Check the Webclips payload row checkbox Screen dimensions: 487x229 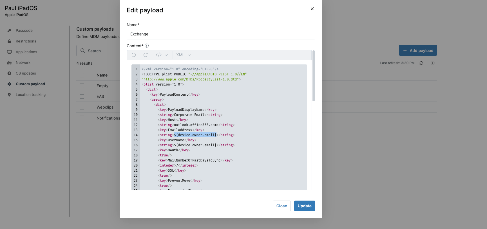click(82, 107)
